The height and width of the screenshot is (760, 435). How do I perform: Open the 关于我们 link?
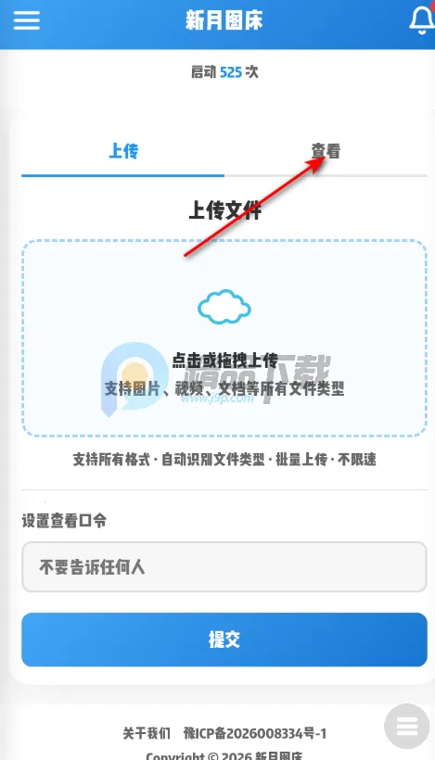(x=147, y=733)
